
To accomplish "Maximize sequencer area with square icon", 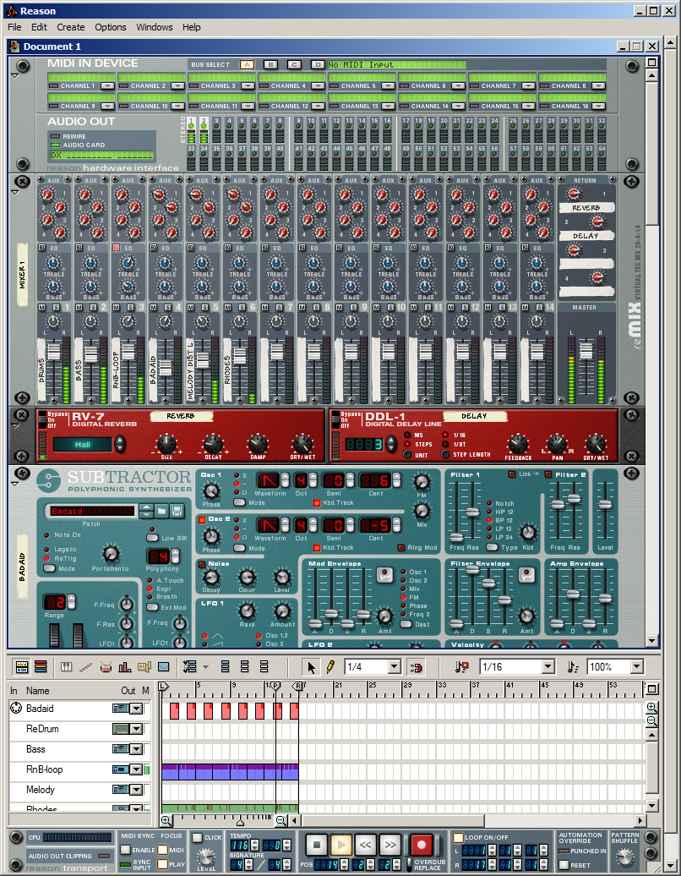I will tap(651, 689).
